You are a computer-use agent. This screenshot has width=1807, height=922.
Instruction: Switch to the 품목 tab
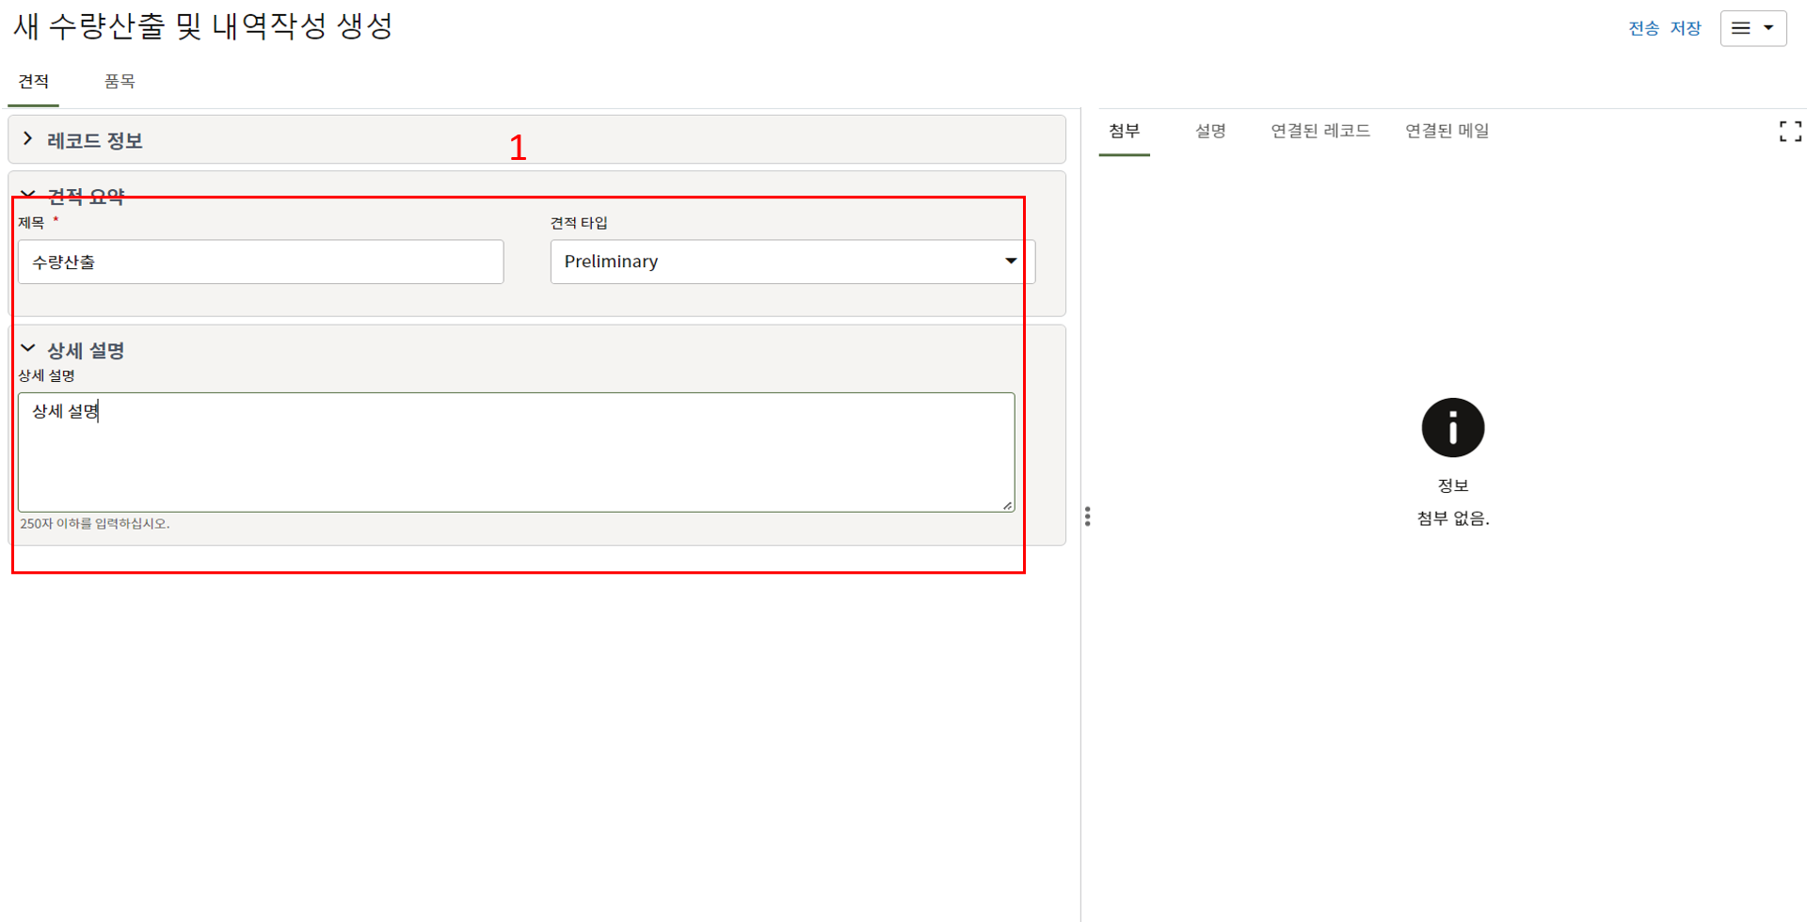pos(120,82)
